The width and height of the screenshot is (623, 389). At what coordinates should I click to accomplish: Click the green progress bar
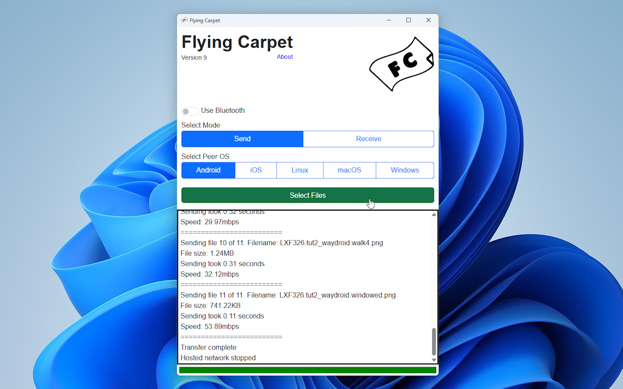pyautogui.click(x=308, y=370)
